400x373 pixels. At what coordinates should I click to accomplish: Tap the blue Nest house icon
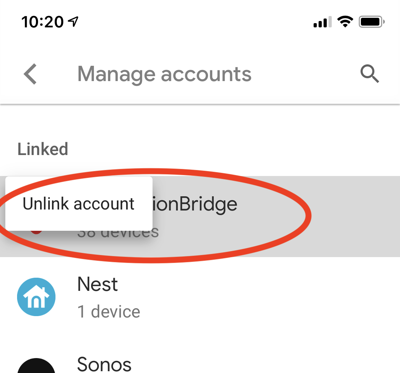[36, 297]
